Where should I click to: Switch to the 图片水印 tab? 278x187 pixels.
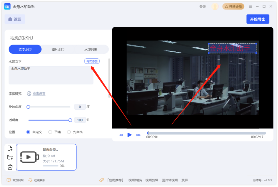pyautogui.click(x=58, y=49)
